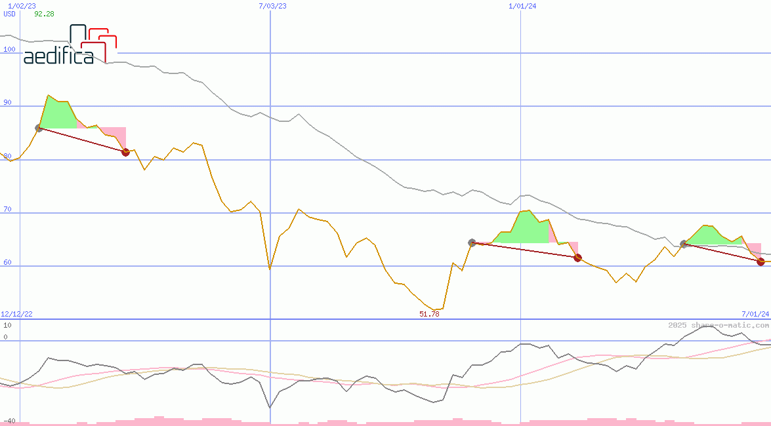Click the 1/01/24 date label
Screen dimensions: 771x426
tap(523, 6)
